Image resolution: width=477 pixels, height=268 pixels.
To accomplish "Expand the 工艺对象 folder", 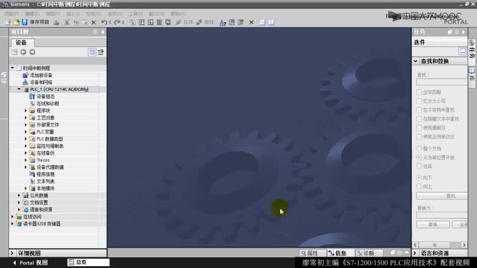I will (26, 118).
